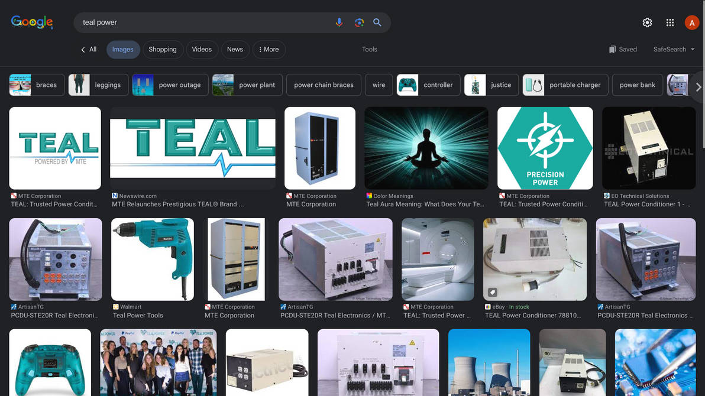Viewport: 705px width, 396px height.
Task: Switch to the News tab
Action: [x=235, y=50]
